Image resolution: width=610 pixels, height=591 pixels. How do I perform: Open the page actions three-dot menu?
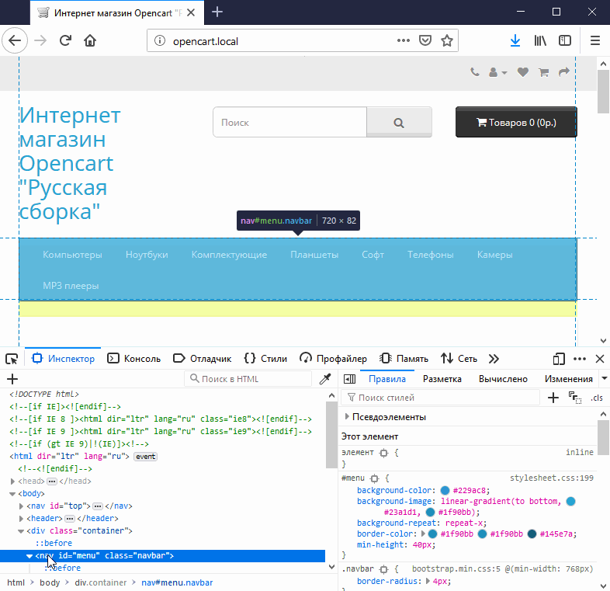pyautogui.click(x=404, y=40)
